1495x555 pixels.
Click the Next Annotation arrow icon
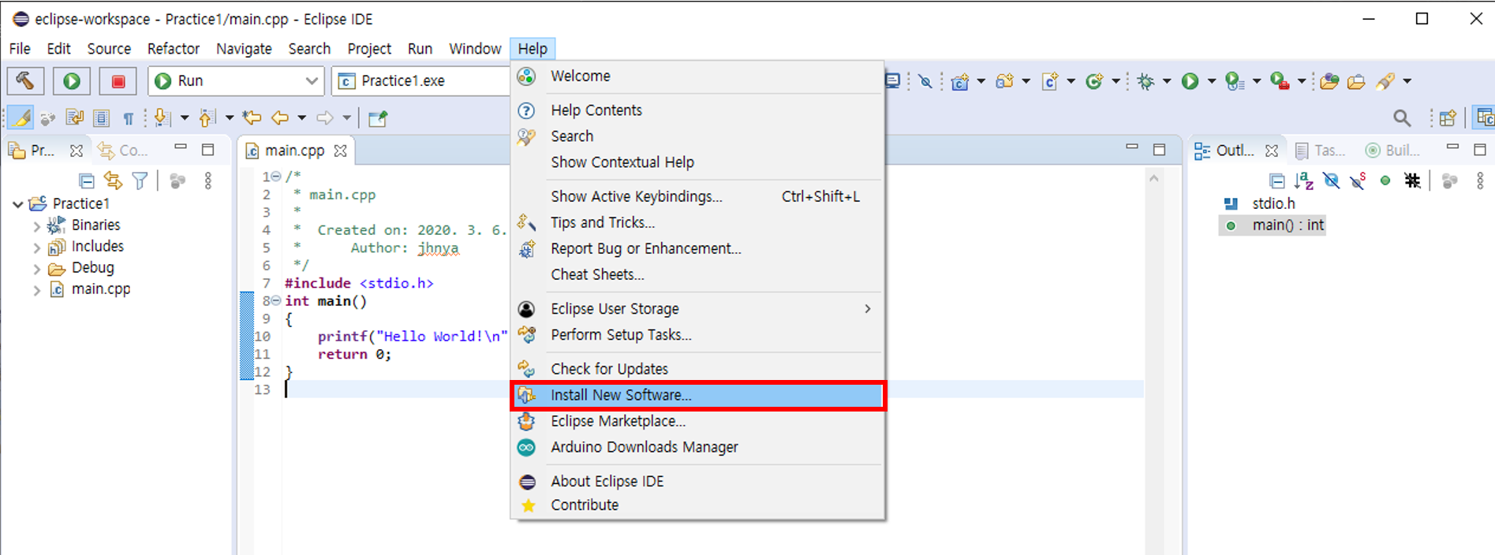162,118
